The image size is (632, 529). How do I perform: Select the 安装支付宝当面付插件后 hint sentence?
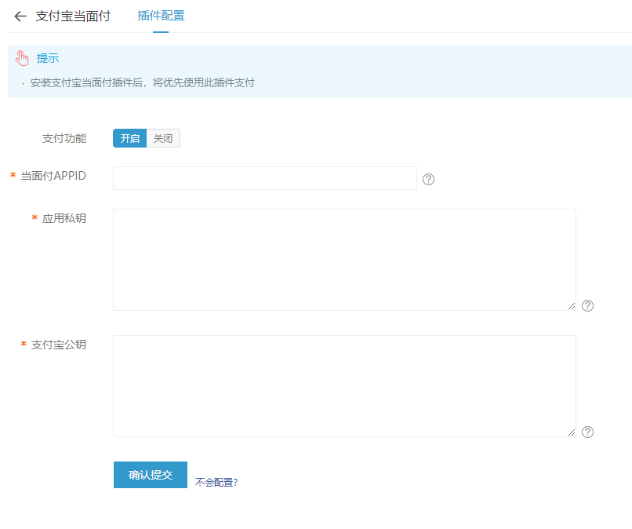(x=142, y=82)
